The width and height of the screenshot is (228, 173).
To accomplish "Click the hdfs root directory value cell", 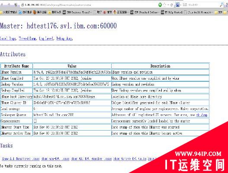I will [72, 96].
